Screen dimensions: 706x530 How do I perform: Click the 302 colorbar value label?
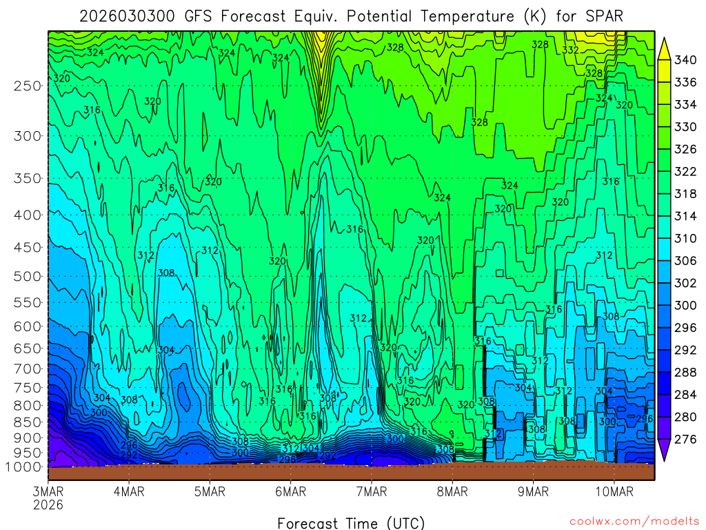(685, 283)
